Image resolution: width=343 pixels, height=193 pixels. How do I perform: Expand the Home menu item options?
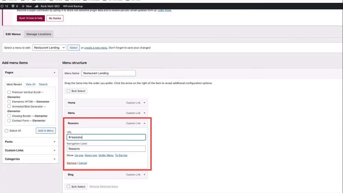tap(144, 103)
